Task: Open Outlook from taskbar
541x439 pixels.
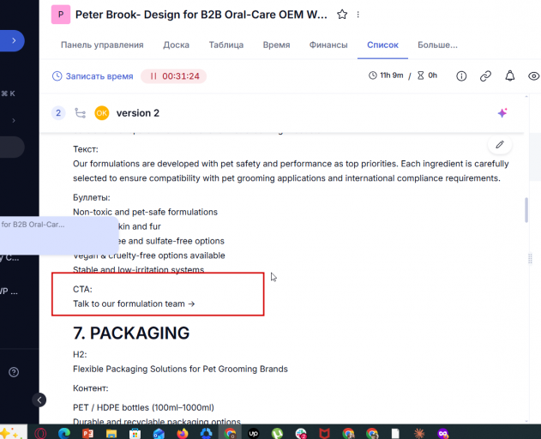Action: [159, 433]
